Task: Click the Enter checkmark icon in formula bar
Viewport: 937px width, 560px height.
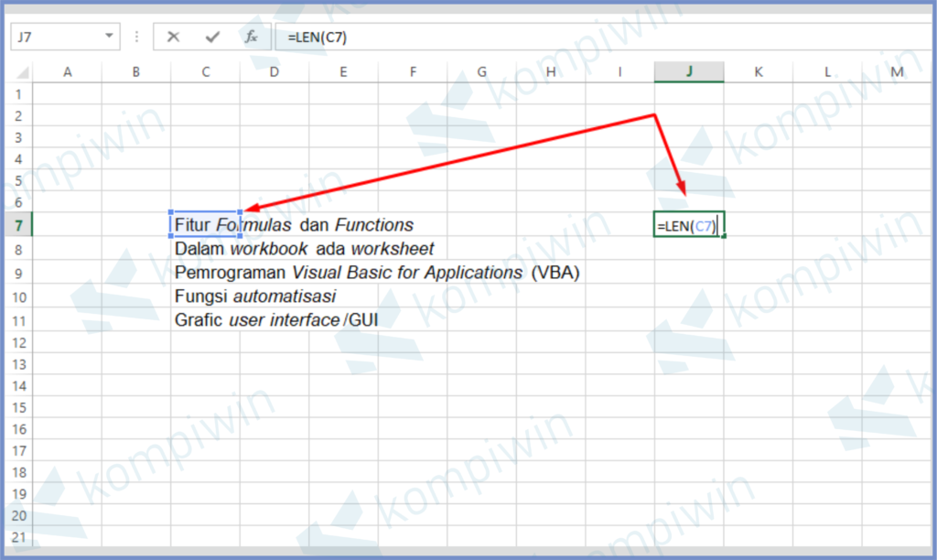Action: pos(212,38)
